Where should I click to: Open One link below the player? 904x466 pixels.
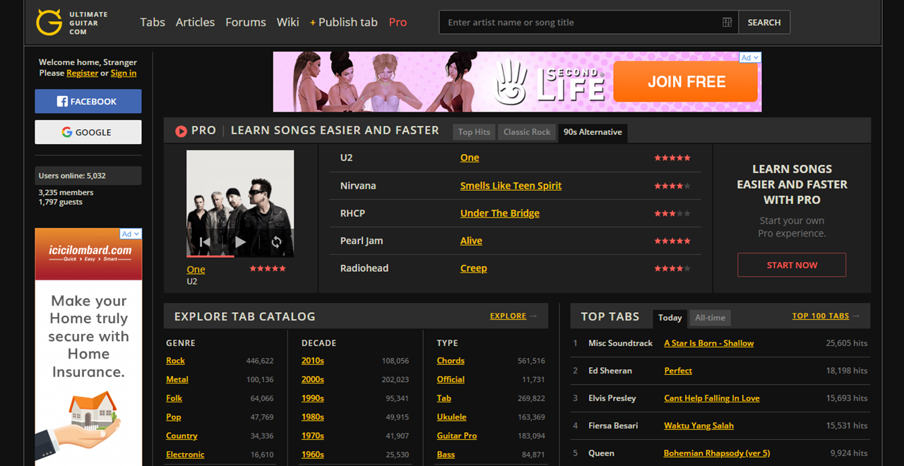196,270
